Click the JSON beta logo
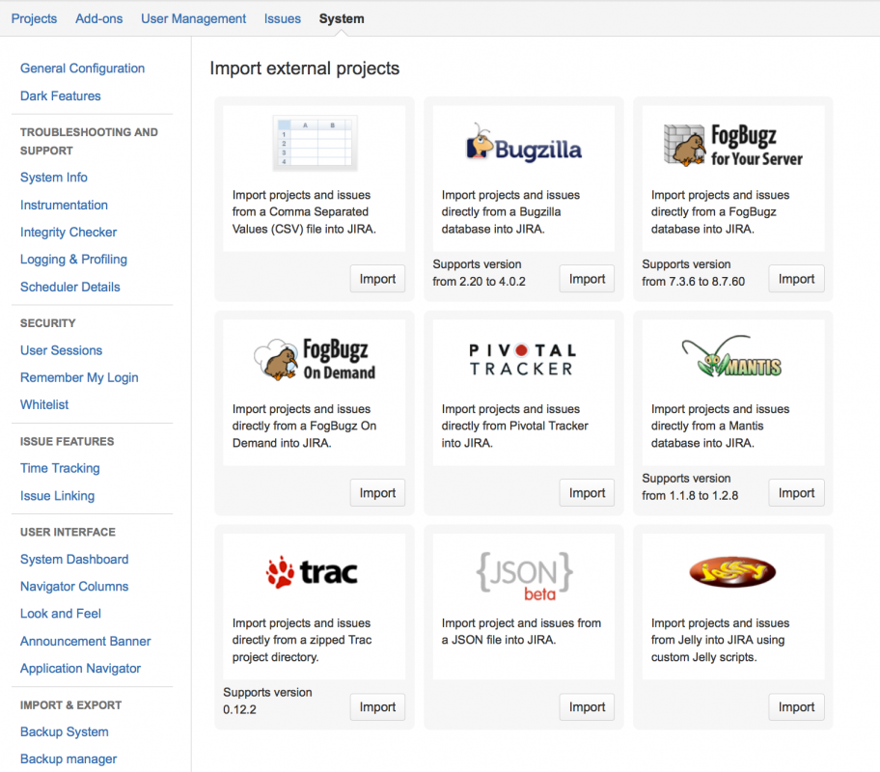This screenshot has width=880, height=772. click(524, 573)
